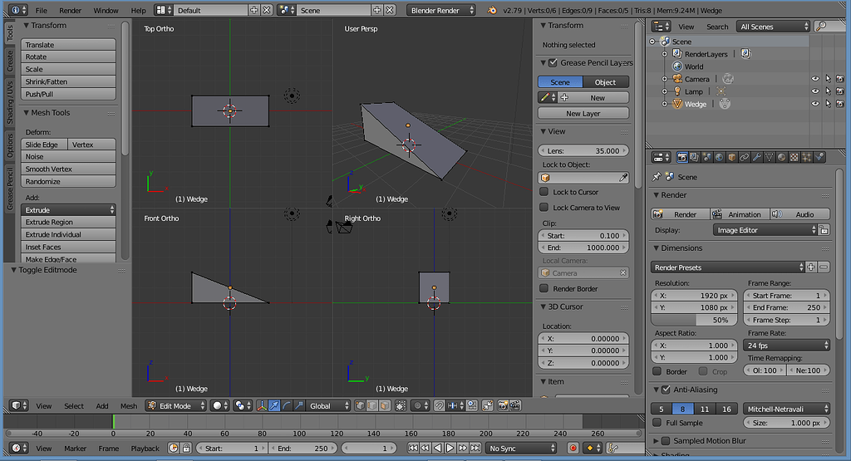Screen dimensions: 851x461
Task: Open the Material properties tab icon
Action: 781,157
